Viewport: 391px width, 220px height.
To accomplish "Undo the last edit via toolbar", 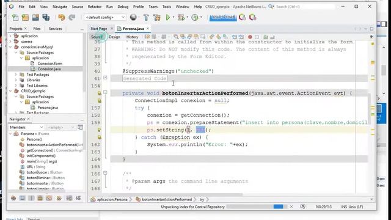I will pos(61,17).
